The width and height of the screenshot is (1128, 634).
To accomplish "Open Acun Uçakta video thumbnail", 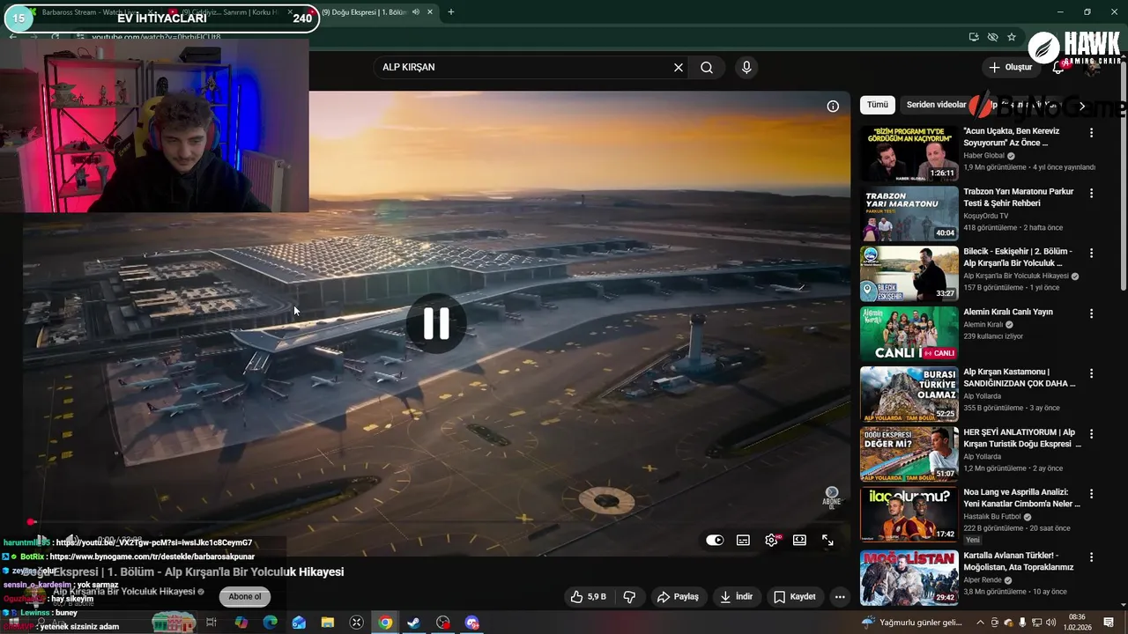I will (909, 153).
